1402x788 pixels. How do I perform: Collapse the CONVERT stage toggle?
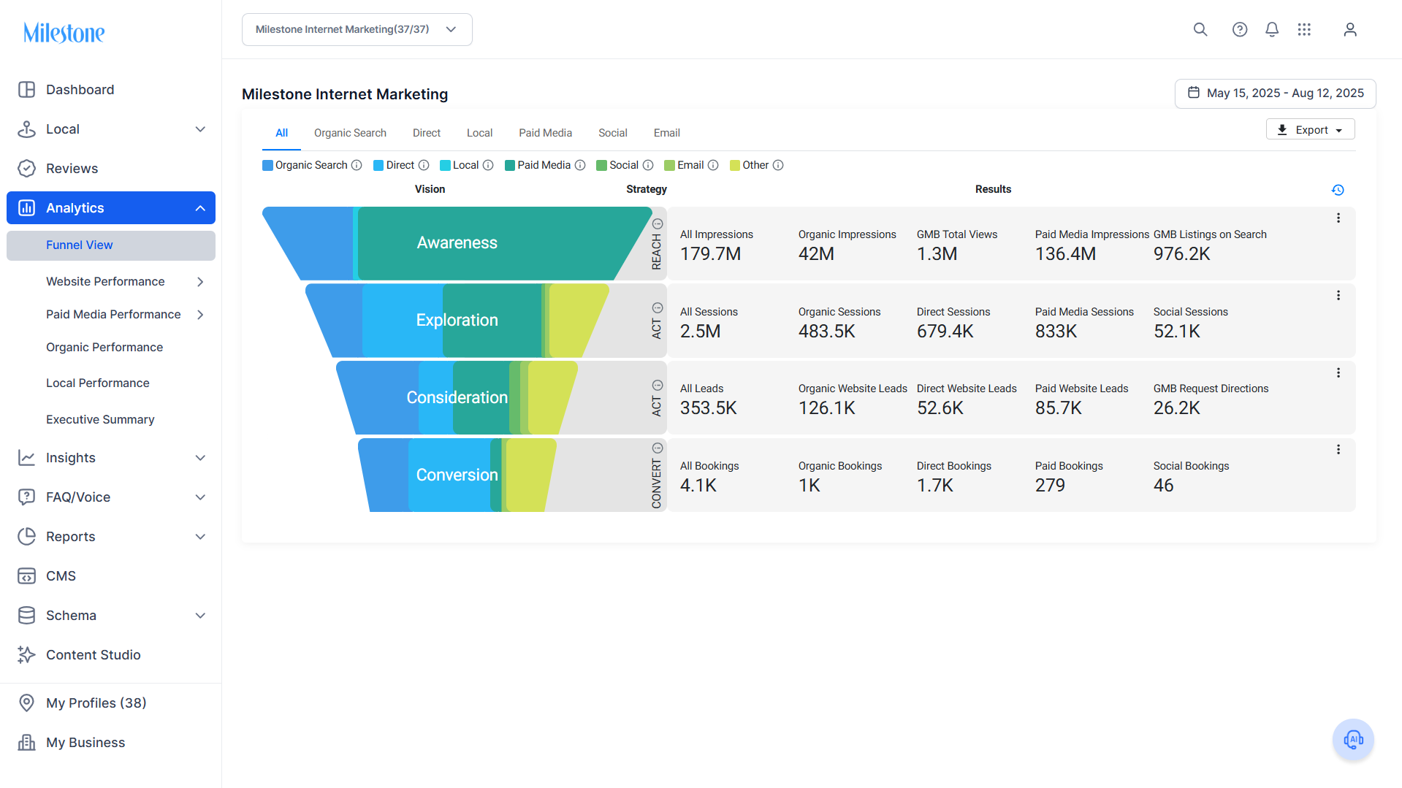click(x=658, y=448)
